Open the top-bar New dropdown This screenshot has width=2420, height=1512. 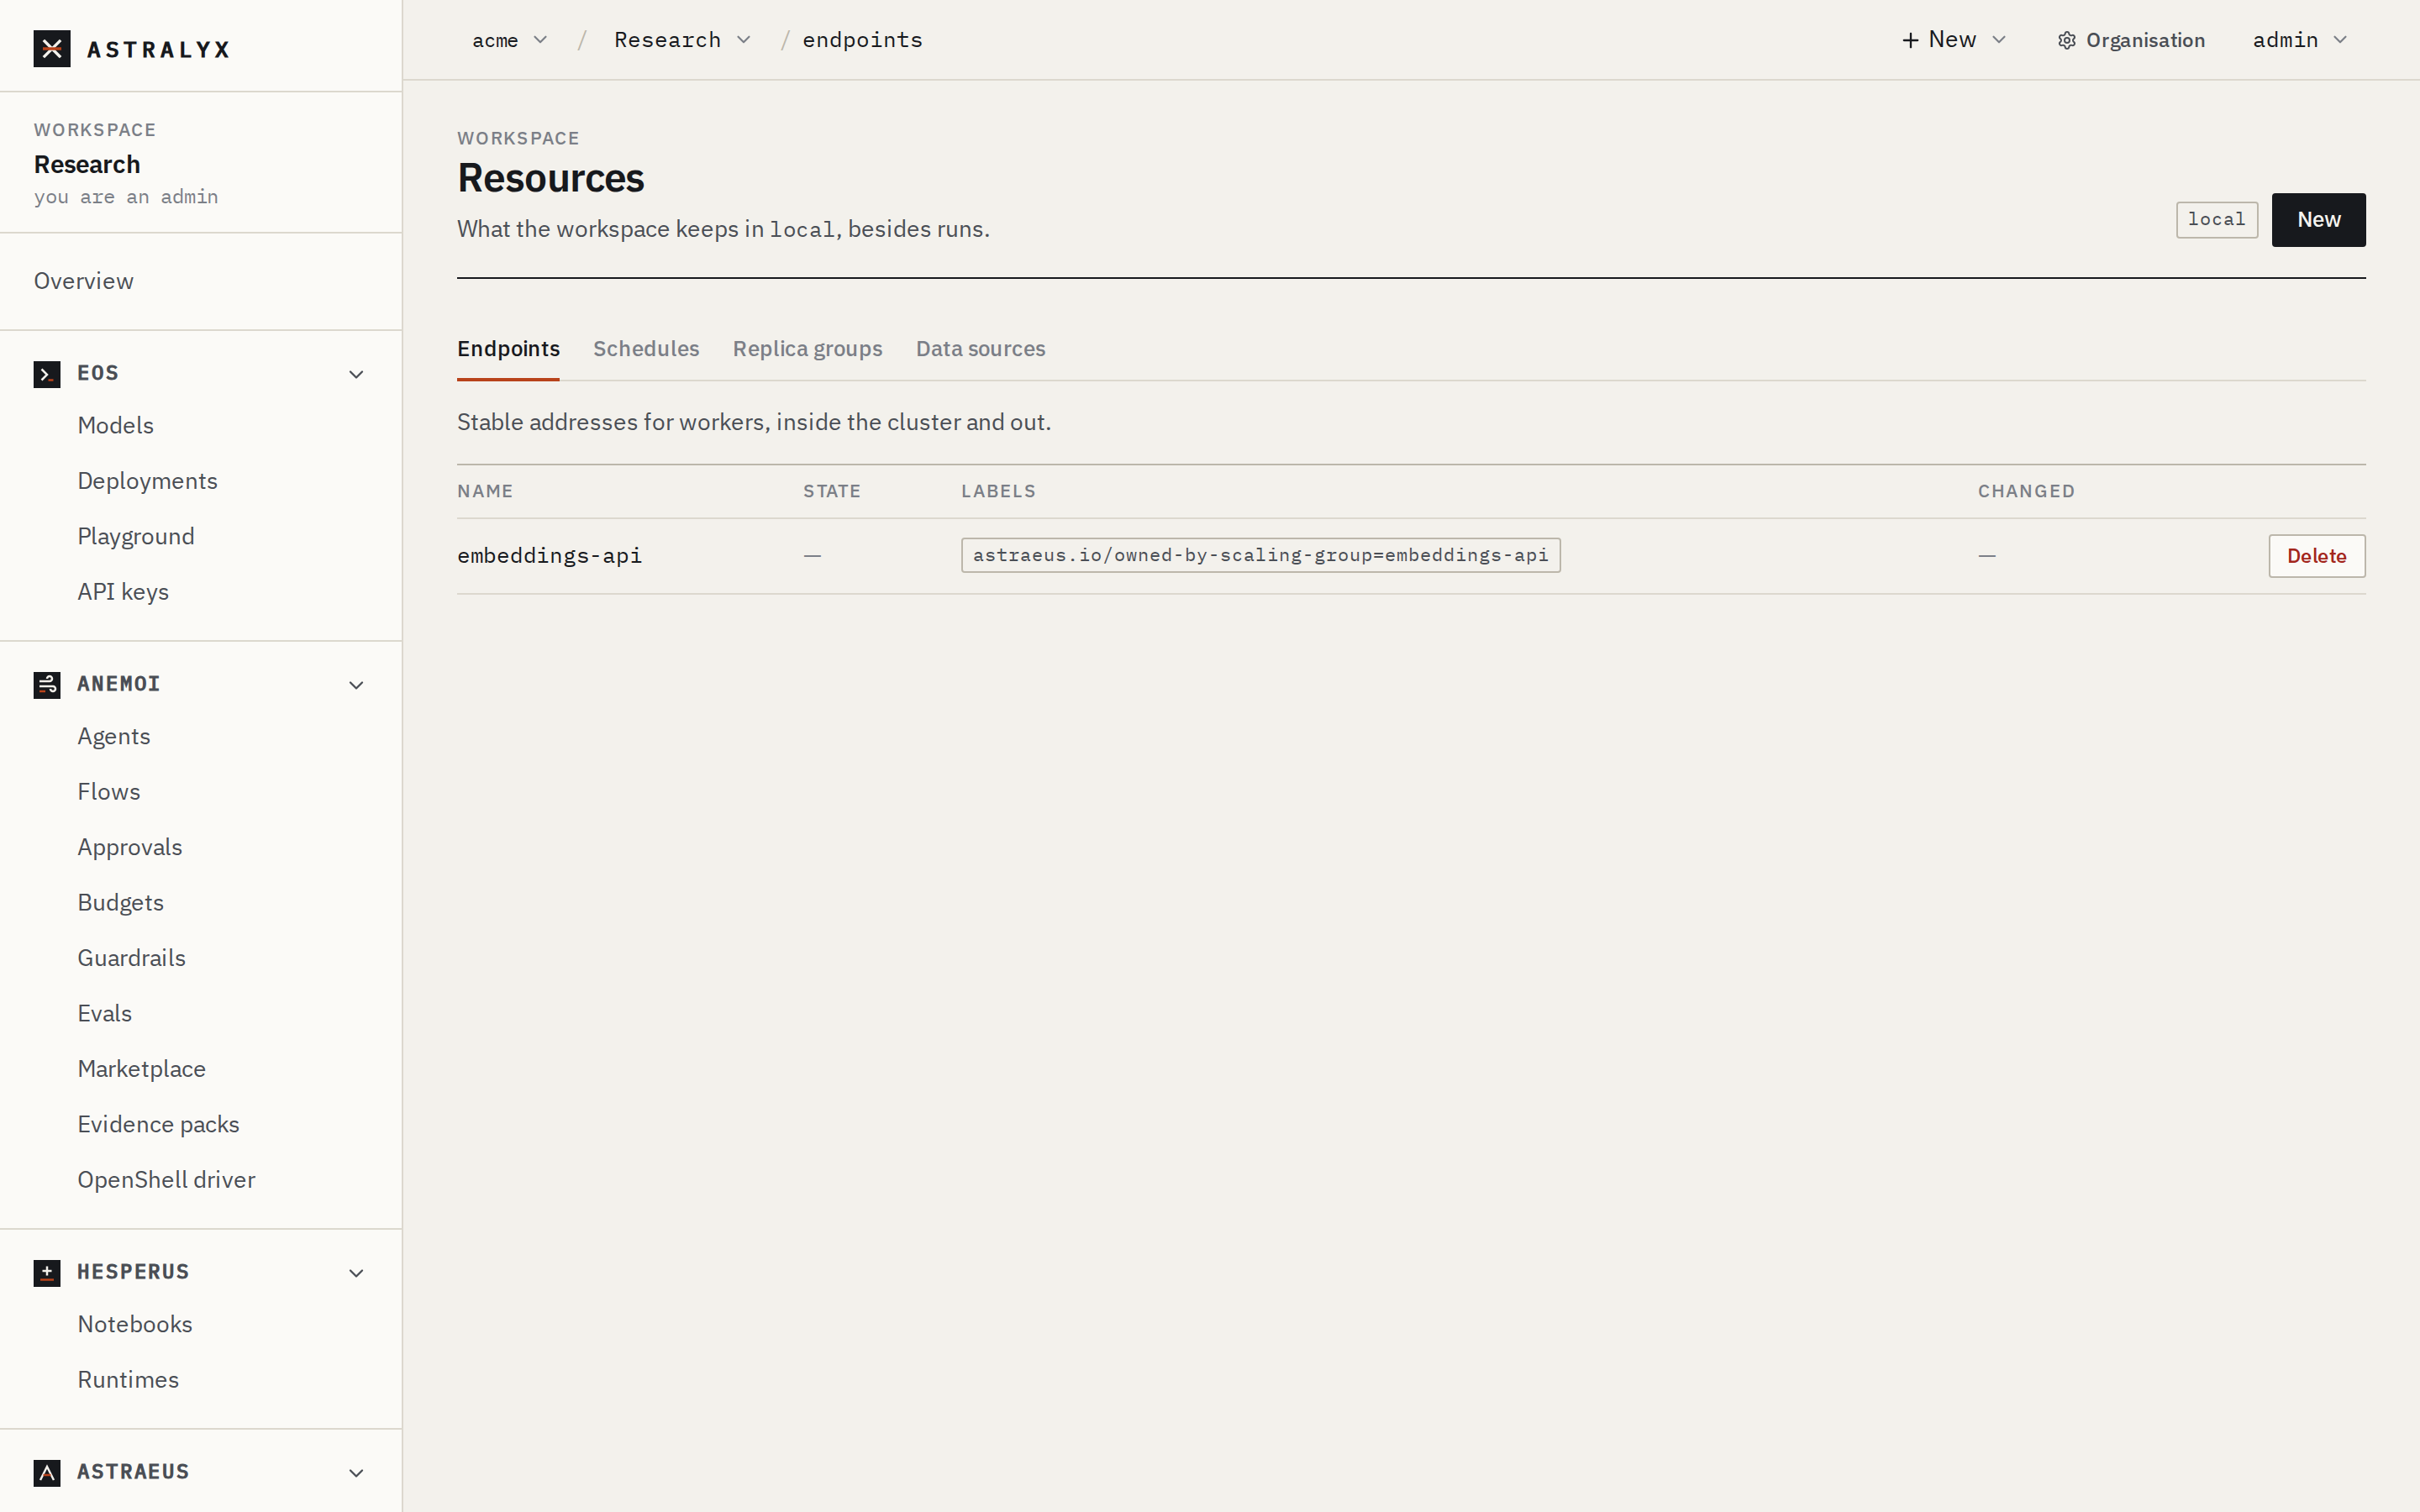[1954, 40]
